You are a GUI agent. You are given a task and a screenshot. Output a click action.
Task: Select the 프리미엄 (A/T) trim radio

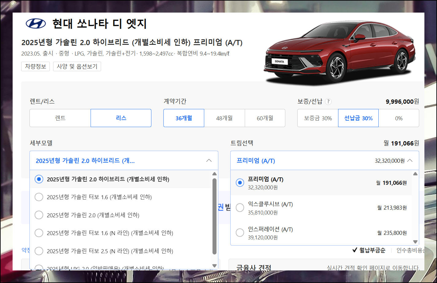click(x=240, y=183)
